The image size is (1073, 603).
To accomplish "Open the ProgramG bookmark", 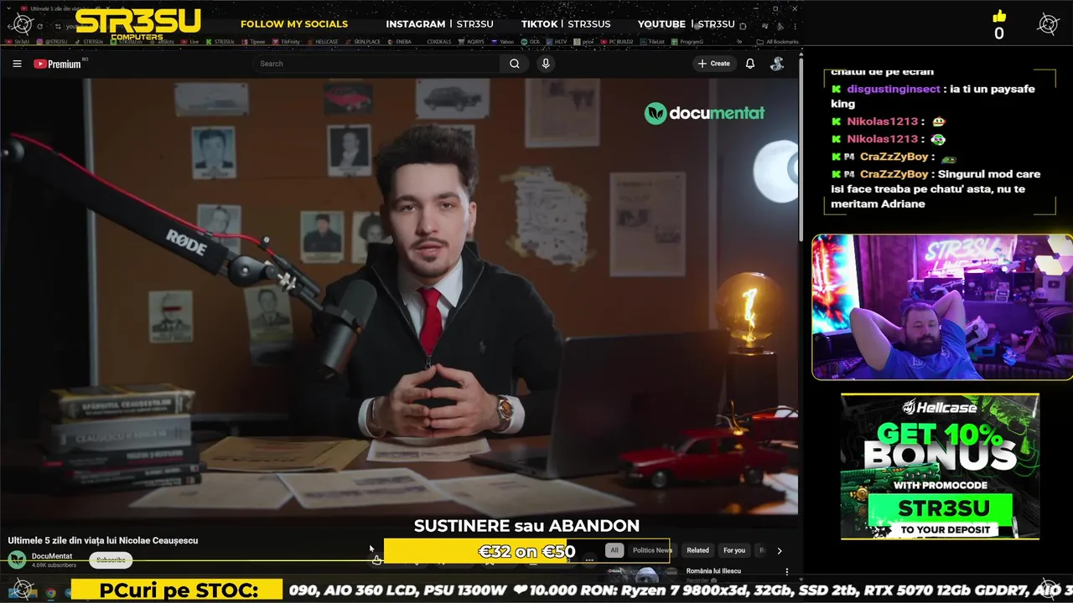I will (687, 41).
